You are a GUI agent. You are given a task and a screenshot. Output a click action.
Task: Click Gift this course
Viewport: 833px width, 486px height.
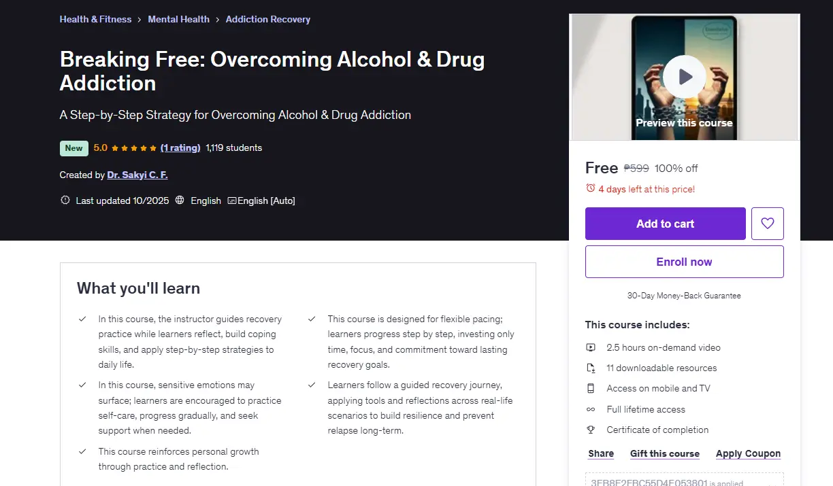665,453
